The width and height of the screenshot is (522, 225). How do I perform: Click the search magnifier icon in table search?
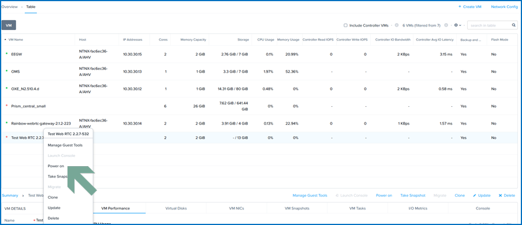pyautogui.click(x=514, y=25)
